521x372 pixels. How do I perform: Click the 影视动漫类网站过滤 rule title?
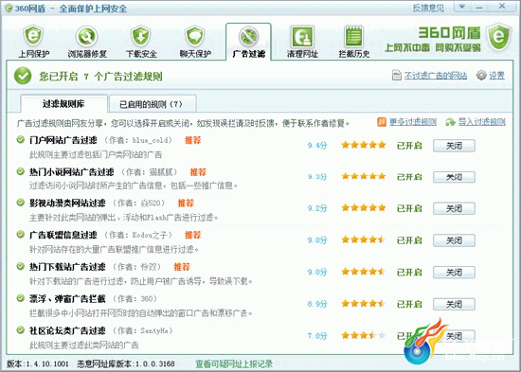pos(67,203)
